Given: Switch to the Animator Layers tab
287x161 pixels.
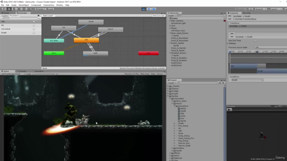Looking at the screenshot, I should tap(5, 16).
